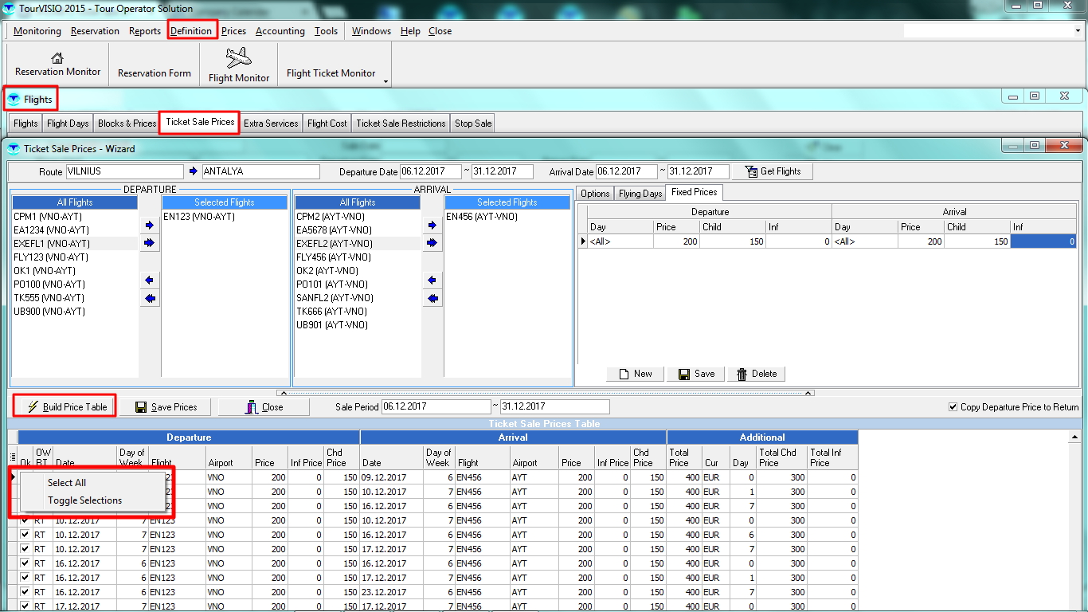
Task: Expand the toolbar overflow arrow after Flight Ticket Monitor
Action: click(385, 81)
